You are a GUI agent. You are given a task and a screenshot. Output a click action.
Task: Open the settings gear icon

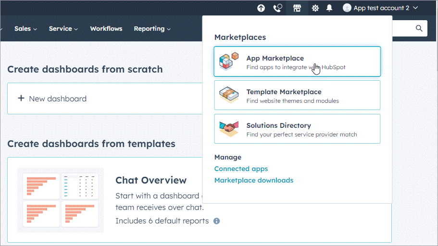(315, 8)
